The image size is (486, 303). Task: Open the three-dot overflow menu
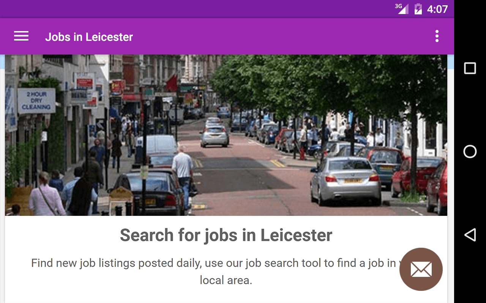pos(437,36)
